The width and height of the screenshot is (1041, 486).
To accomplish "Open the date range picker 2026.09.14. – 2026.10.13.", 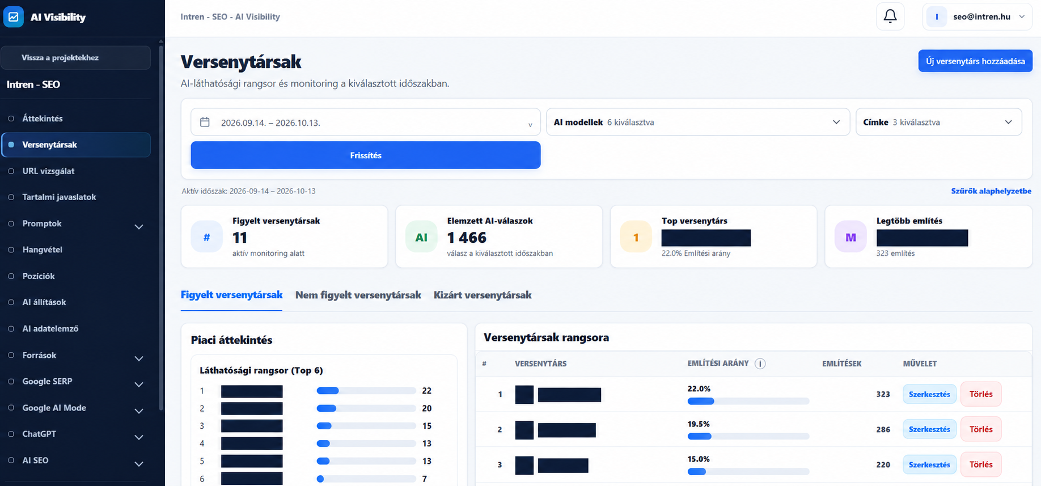I will 365,122.
